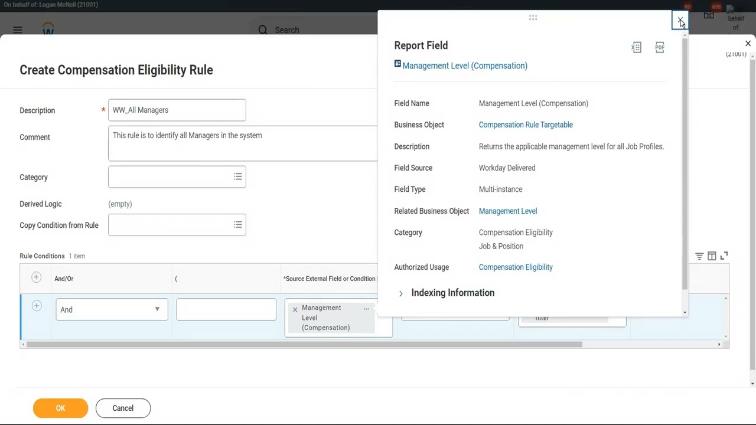Add row using header plus icon
This screenshot has width=756, height=425.
click(36, 277)
